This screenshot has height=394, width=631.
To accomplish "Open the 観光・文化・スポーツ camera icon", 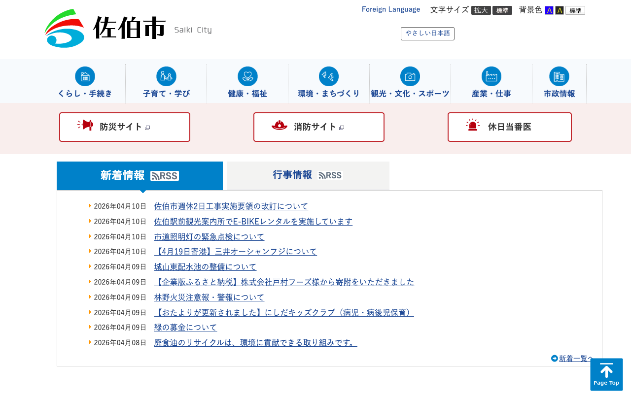I will pyautogui.click(x=410, y=76).
